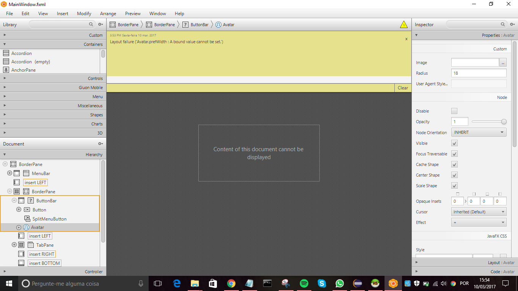Image resolution: width=518 pixels, height=291 pixels.
Task: Open the Inspector panel gear menu
Action: pyautogui.click(x=512, y=24)
